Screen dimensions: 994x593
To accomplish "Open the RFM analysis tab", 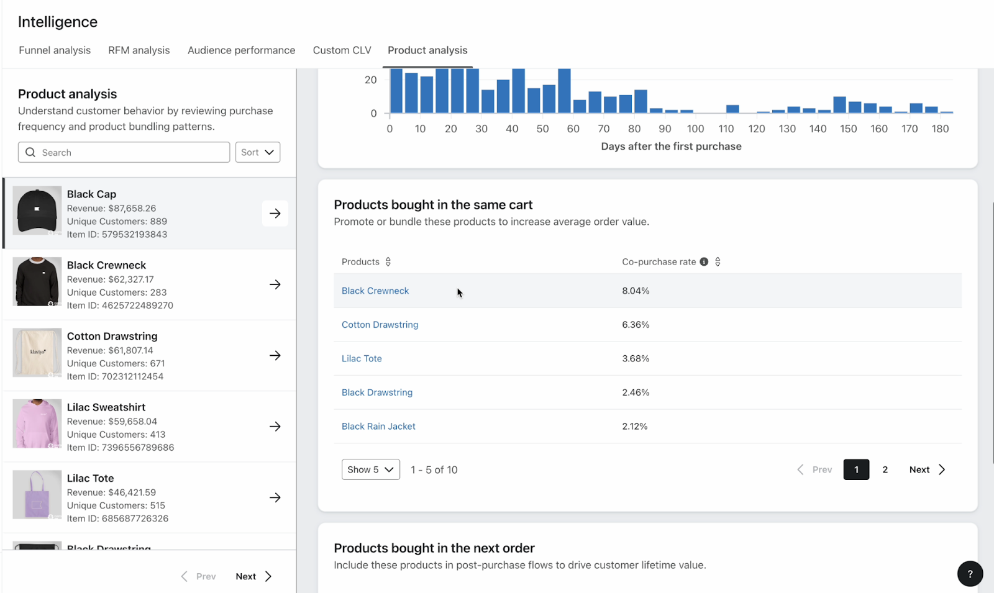I will click(139, 50).
